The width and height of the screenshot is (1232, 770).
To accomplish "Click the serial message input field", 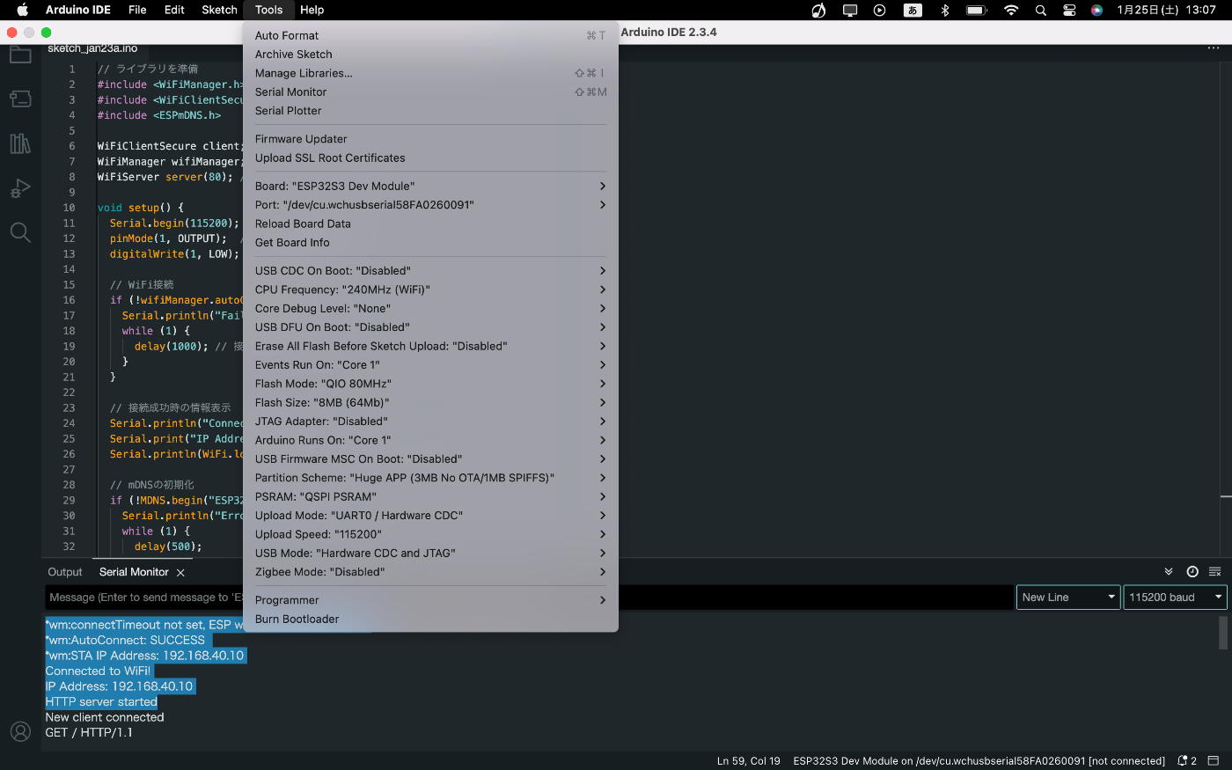I will (529, 598).
